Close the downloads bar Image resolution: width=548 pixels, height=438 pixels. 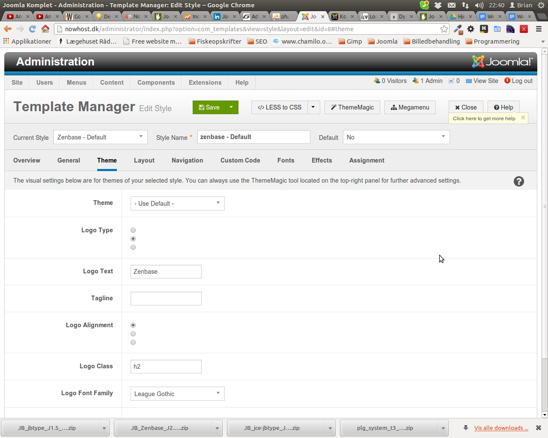[539, 428]
